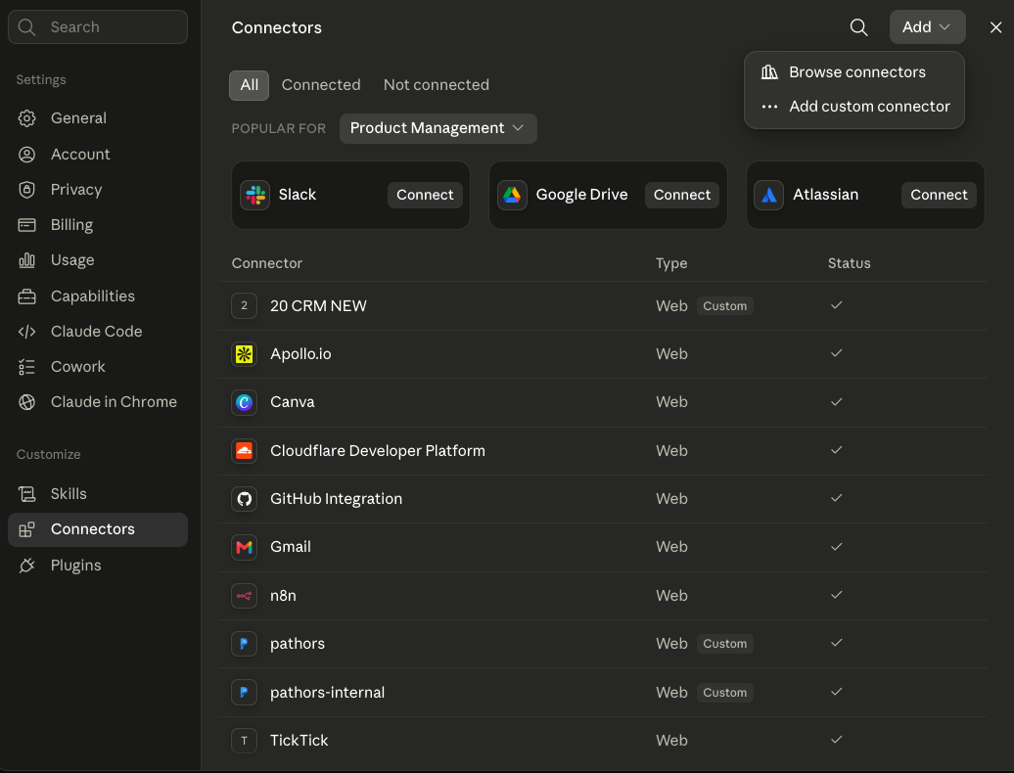Select Add custom connector menu item

point(854,106)
